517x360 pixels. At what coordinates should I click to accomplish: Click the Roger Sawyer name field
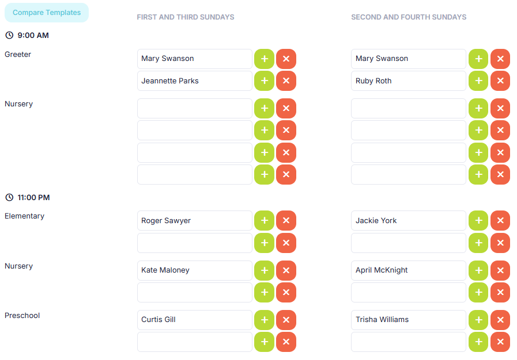(x=194, y=221)
